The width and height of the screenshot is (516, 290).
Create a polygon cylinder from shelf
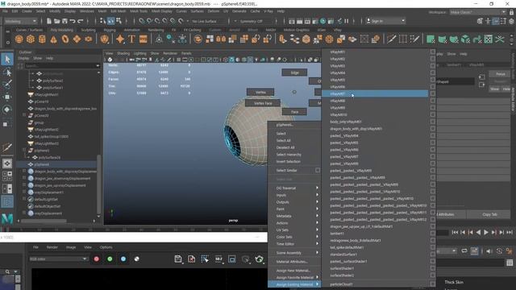[x=42, y=39]
